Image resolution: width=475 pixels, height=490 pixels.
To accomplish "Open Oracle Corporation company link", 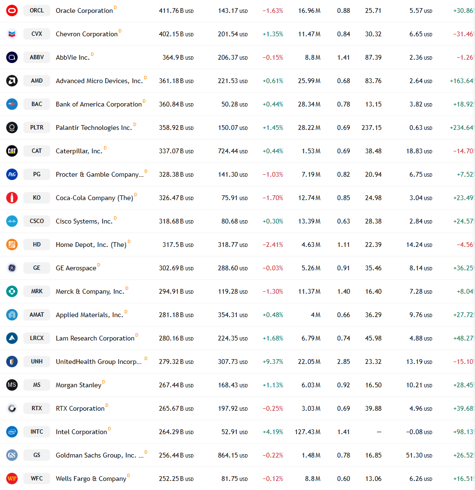I will (x=84, y=11).
